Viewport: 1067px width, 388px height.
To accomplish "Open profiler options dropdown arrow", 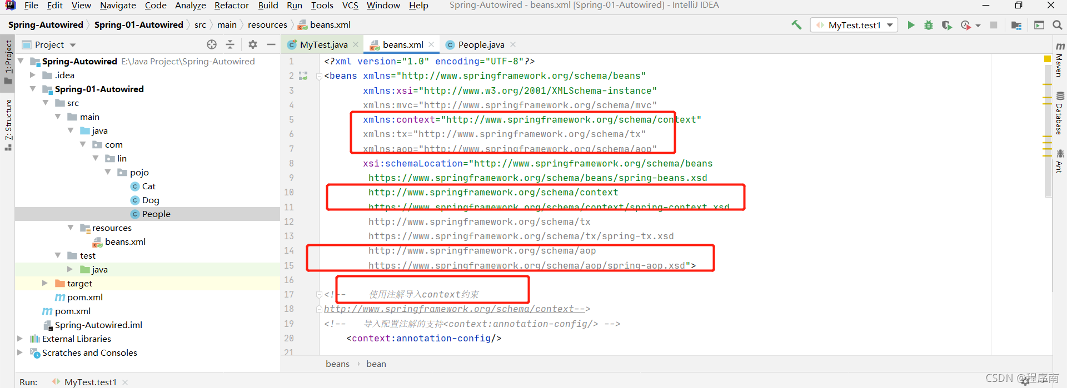I will 978,26.
